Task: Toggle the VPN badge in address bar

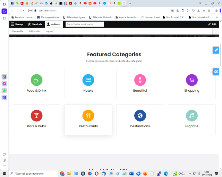Action: pos(31,10)
